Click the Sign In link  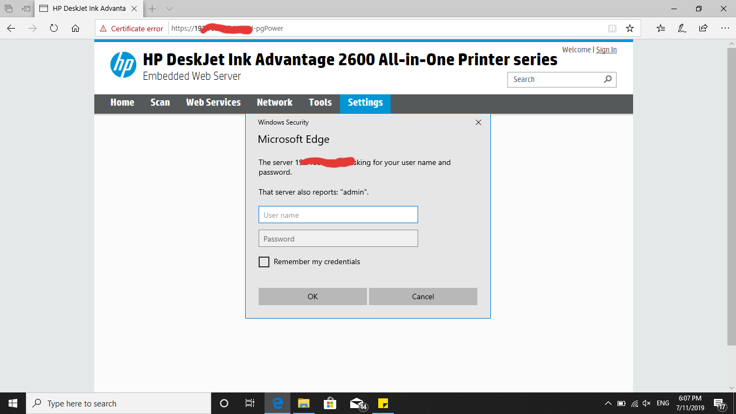[x=606, y=49]
